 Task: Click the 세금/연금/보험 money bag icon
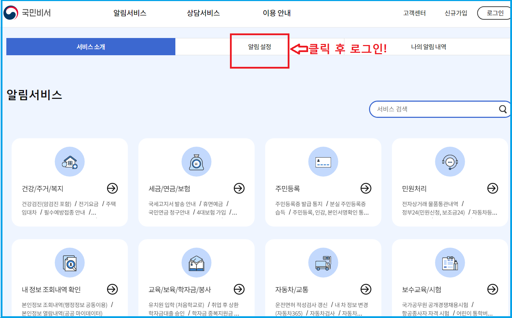[196, 161]
